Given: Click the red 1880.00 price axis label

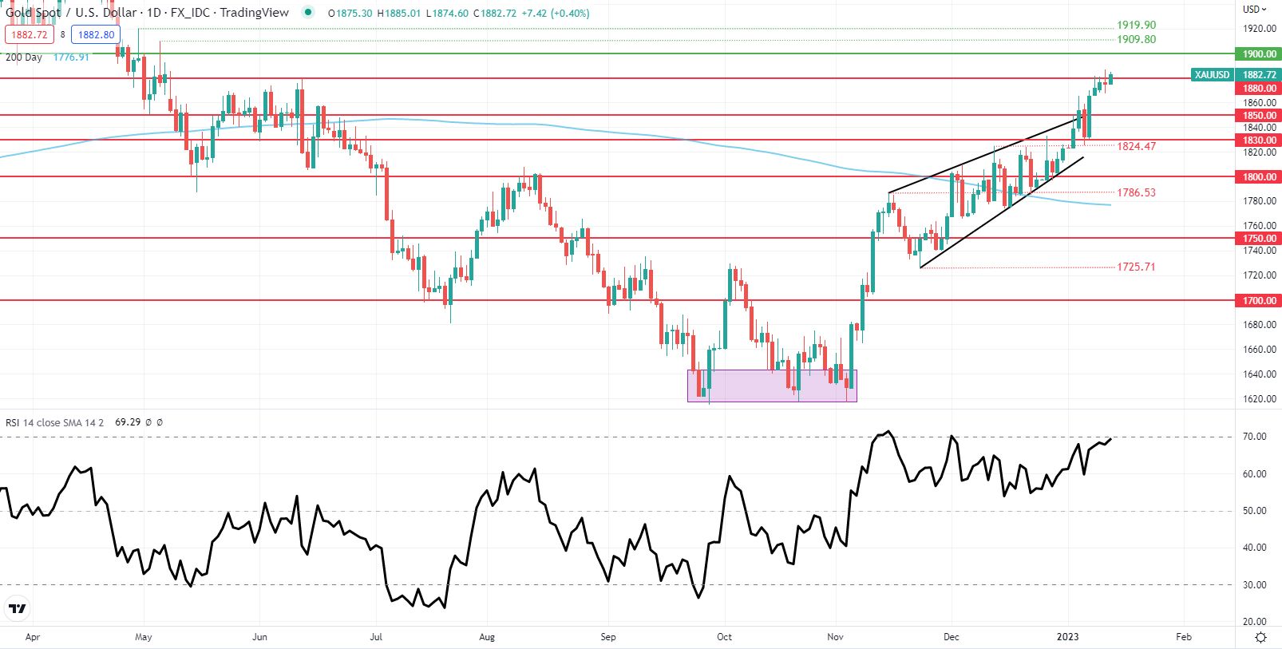Looking at the screenshot, I should pos(1259,89).
